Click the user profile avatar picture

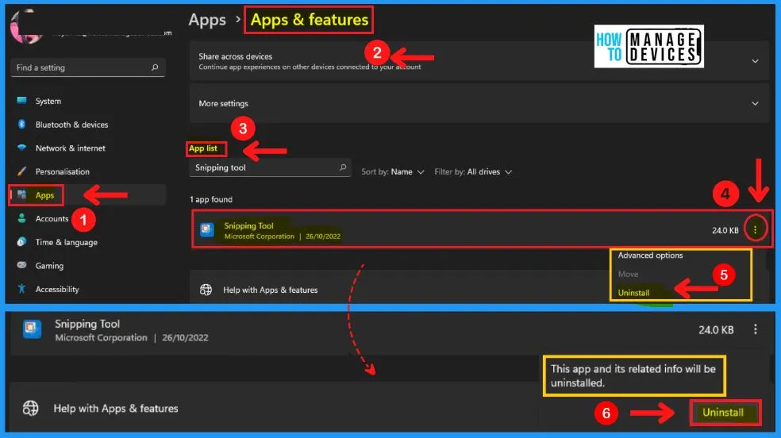(26, 26)
